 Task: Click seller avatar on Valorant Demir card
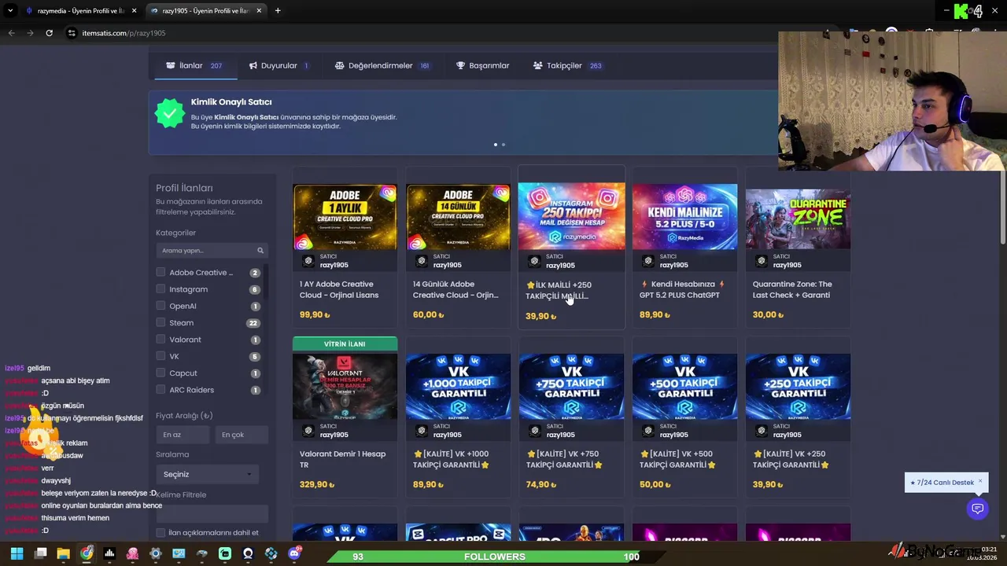coord(308,431)
